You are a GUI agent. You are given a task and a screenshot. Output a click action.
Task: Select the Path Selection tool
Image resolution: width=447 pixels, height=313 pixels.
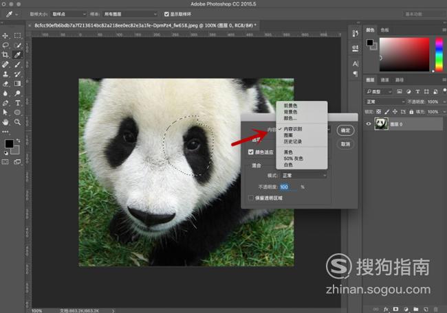pyautogui.click(x=5, y=113)
